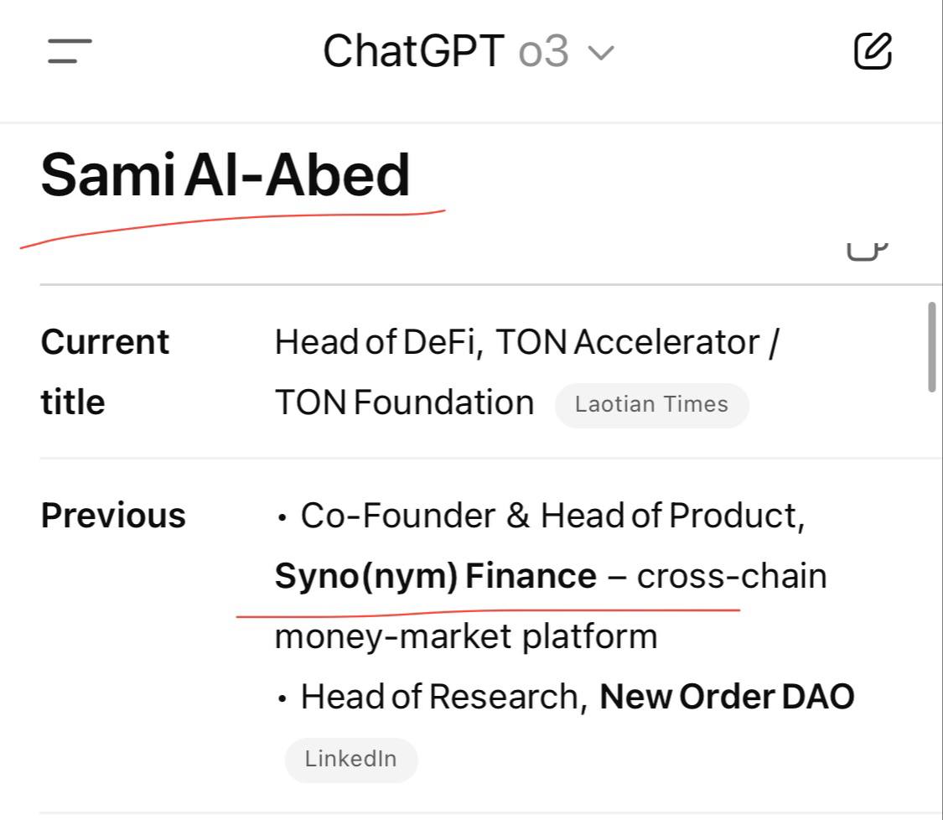Click the table's vertical scrollbar thumb

(932, 347)
